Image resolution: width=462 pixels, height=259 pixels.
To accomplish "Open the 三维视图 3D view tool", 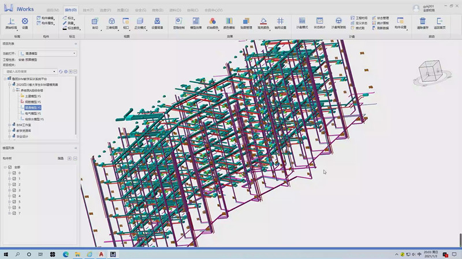I will point(112,22).
